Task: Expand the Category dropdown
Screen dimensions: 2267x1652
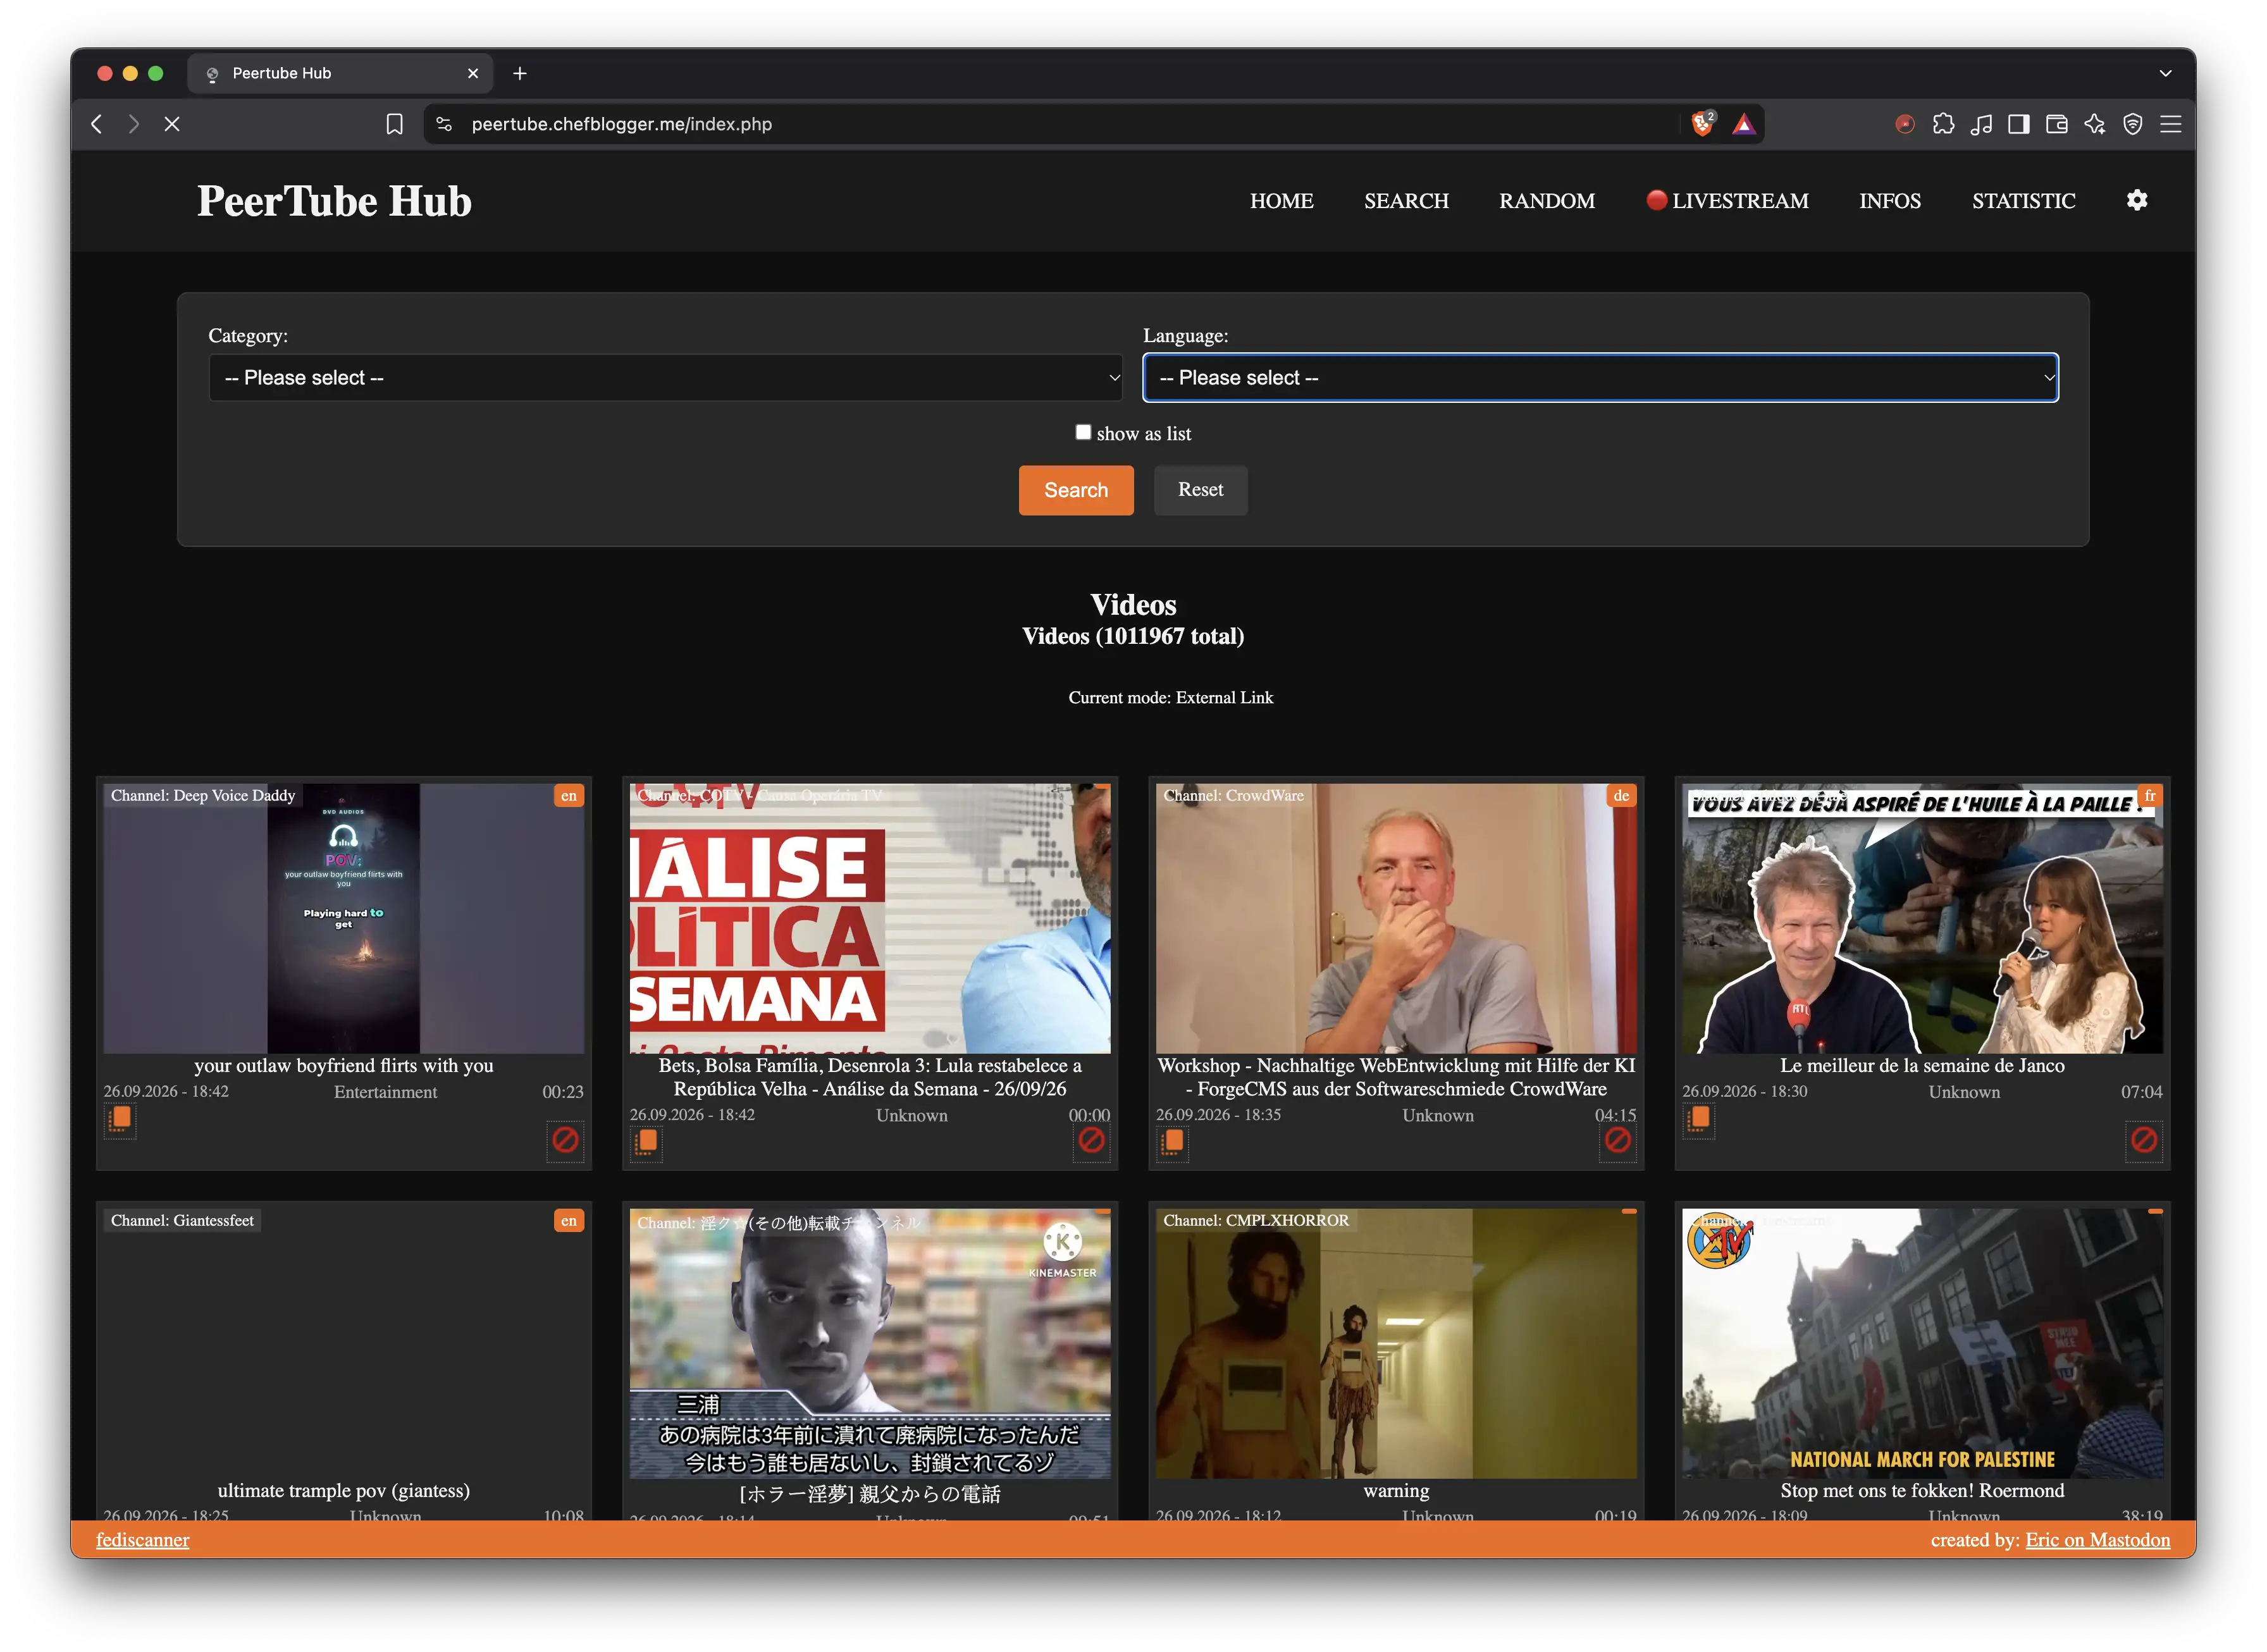Action: click(665, 378)
